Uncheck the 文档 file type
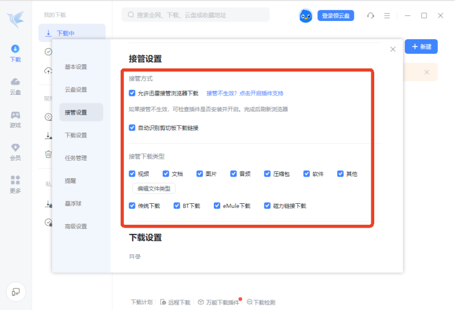 click(166, 174)
